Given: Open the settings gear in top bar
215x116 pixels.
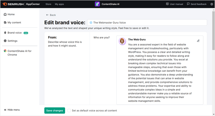Looking at the screenshot, I should [x=212, y=4].
